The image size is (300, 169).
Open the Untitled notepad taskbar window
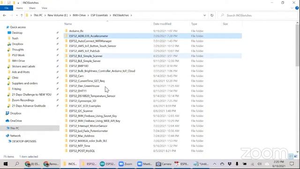[x=201, y=164]
